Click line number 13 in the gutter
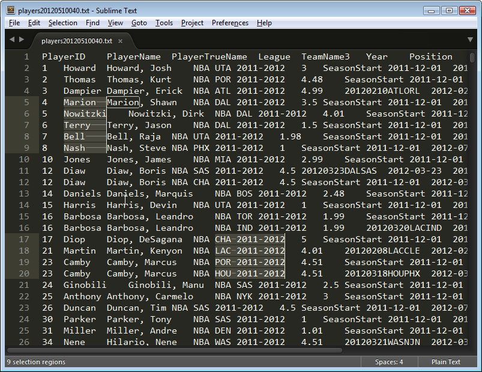 24,194
